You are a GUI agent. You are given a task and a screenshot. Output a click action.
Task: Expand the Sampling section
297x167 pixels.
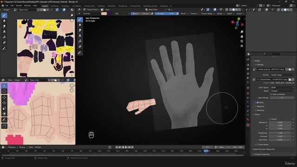260,110
